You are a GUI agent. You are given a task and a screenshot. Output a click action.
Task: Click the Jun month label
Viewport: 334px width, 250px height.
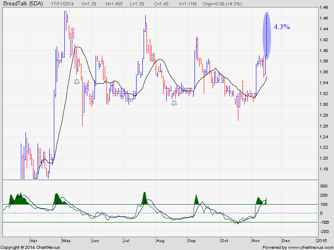click(95, 241)
